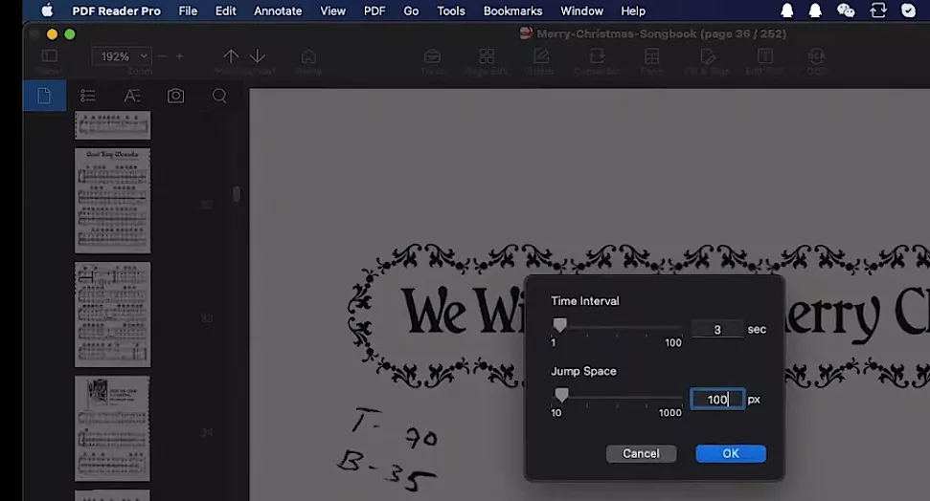Viewport: 930px width, 501px height.
Task: Select the Snapshot camera sidebar tab
Action: pyautogui.click(x=175, y=96)
